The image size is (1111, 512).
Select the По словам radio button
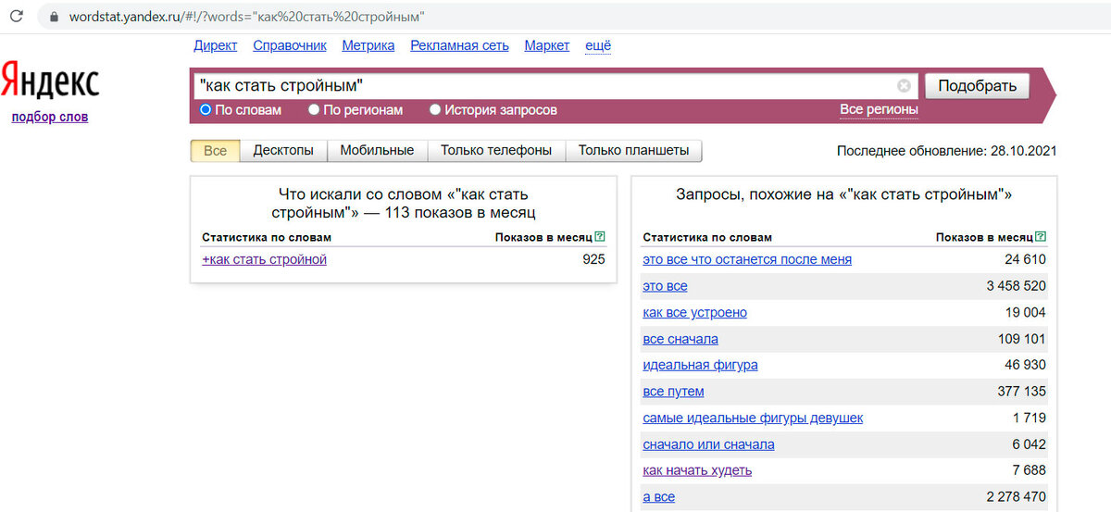pyautogui.click(x=206, y=109)
